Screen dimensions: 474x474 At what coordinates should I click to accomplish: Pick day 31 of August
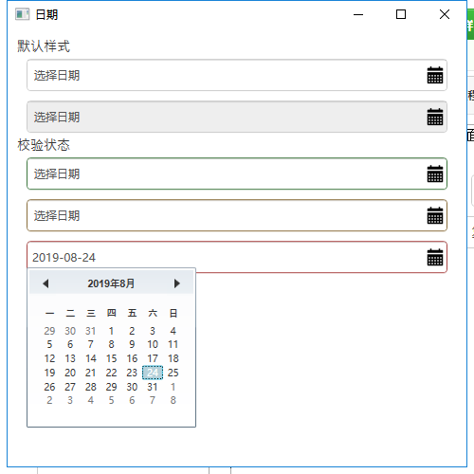tap(153, 387)
